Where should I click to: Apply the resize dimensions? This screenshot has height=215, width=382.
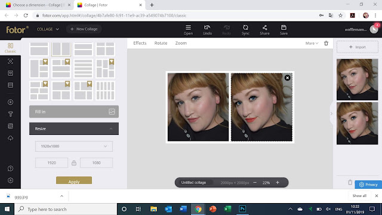click(74, 180)
